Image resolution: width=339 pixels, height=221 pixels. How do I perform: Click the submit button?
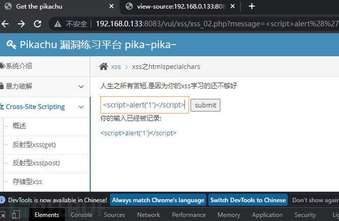[x=205, y=105]
